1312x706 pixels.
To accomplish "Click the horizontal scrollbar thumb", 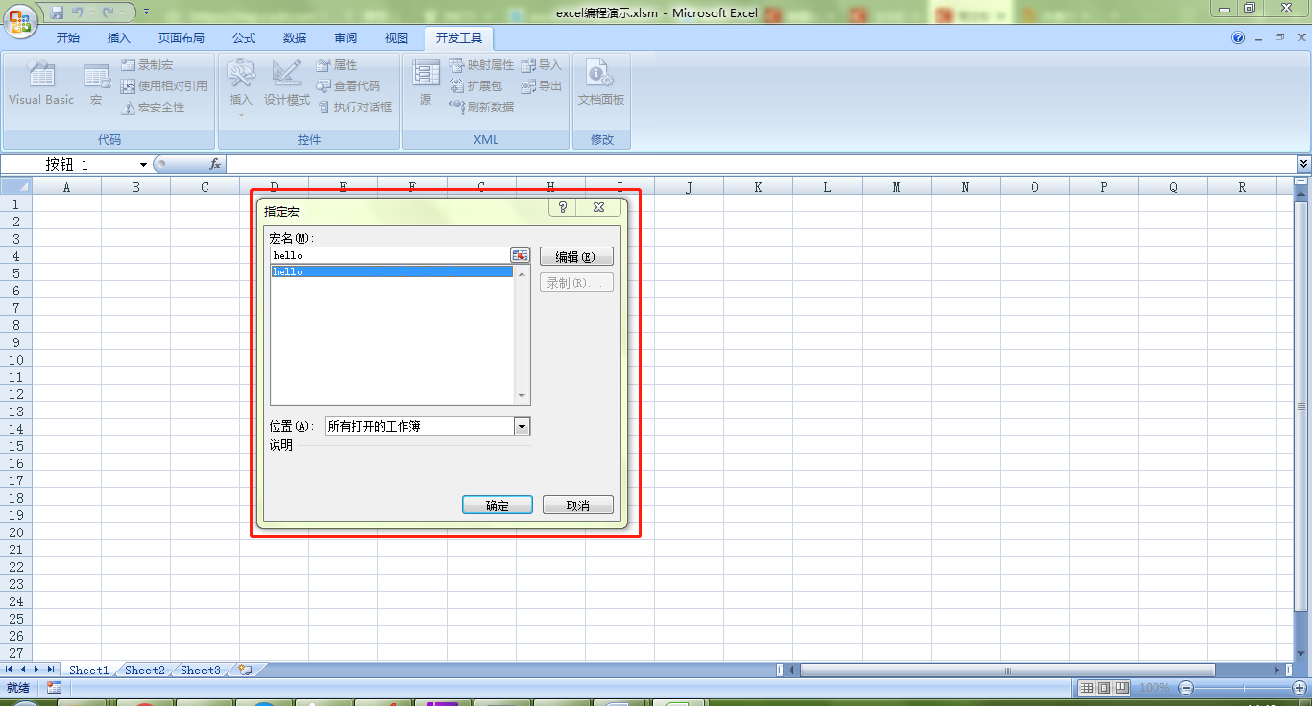I will pyautogui.click(x=1008, y=671).
